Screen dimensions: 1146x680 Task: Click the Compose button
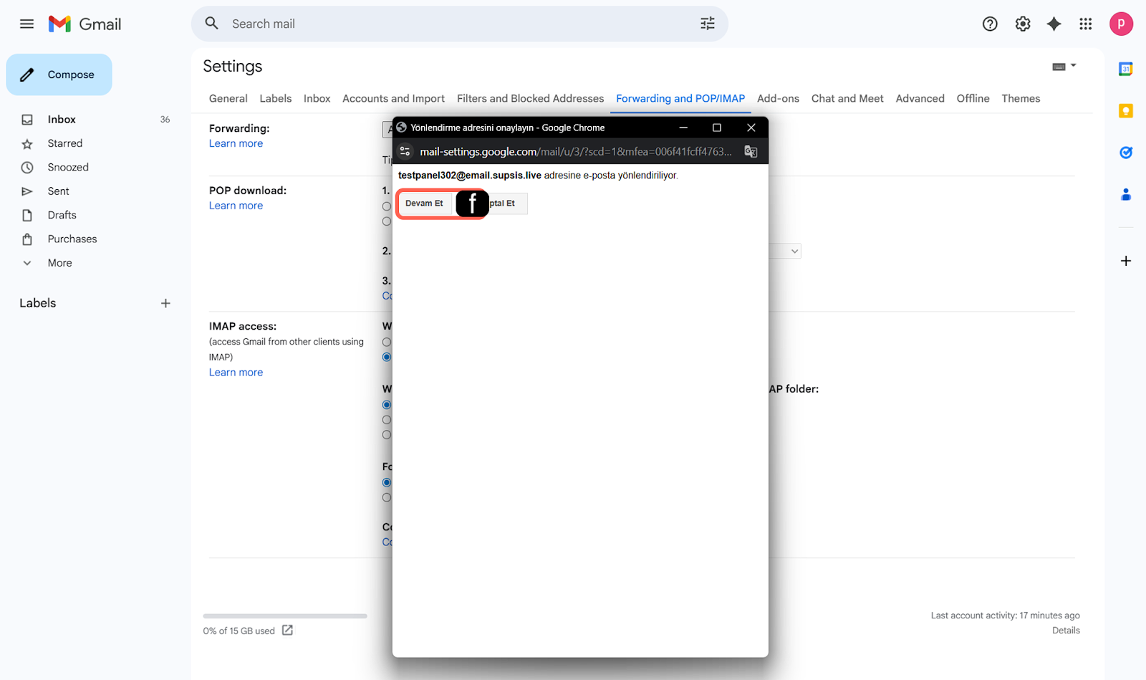[59, 75]
